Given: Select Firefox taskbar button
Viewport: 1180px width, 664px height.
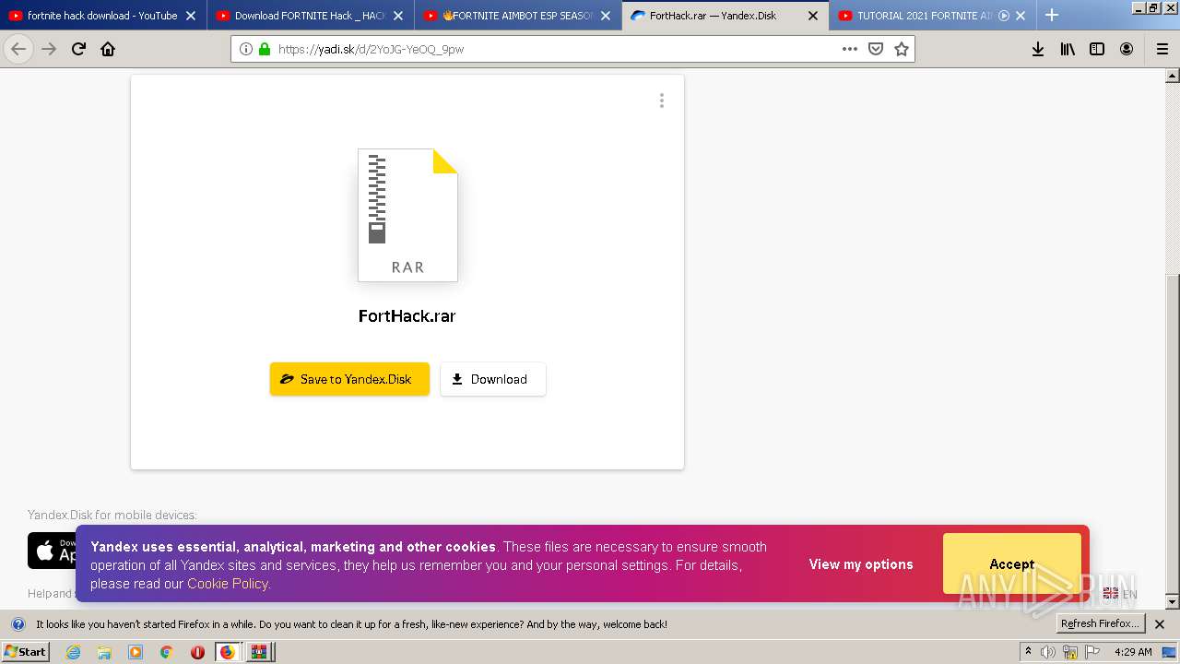Looking at the screenshot, I should point(228,652).
